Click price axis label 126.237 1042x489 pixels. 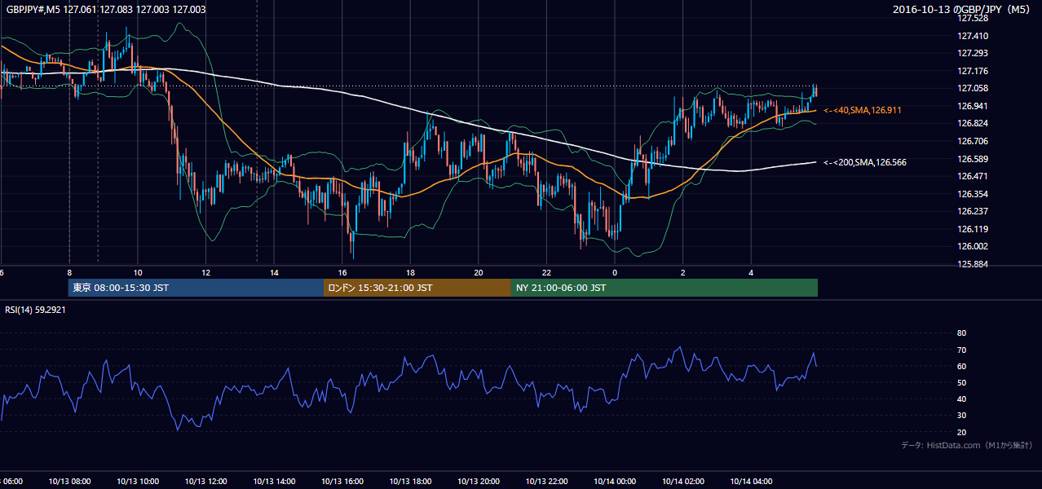pos(973,211)
